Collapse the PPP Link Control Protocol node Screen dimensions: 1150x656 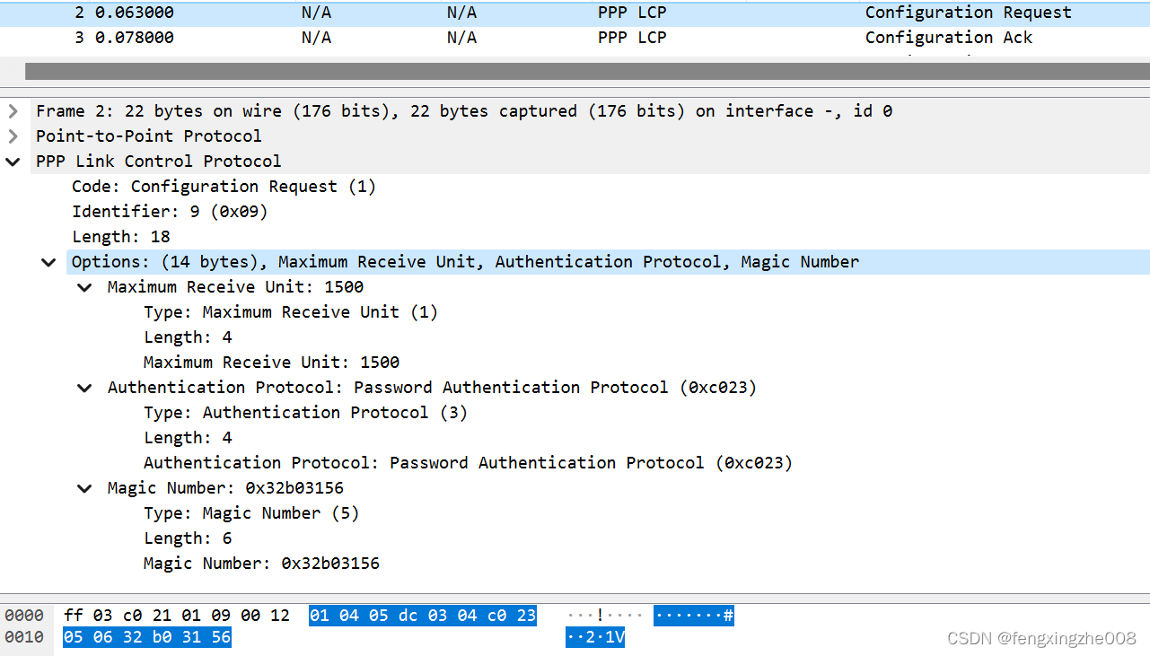(x=13, y=162)
